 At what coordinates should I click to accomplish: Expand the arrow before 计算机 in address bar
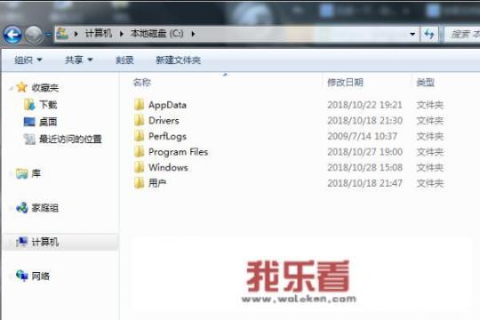[76, 34]
